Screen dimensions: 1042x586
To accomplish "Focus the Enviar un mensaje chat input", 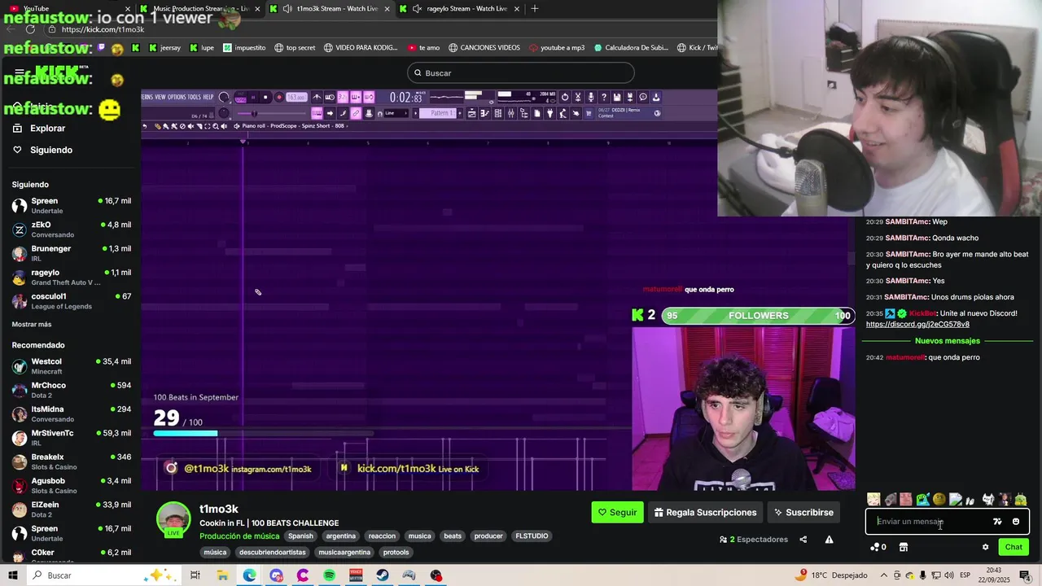I will coord(930,522).
